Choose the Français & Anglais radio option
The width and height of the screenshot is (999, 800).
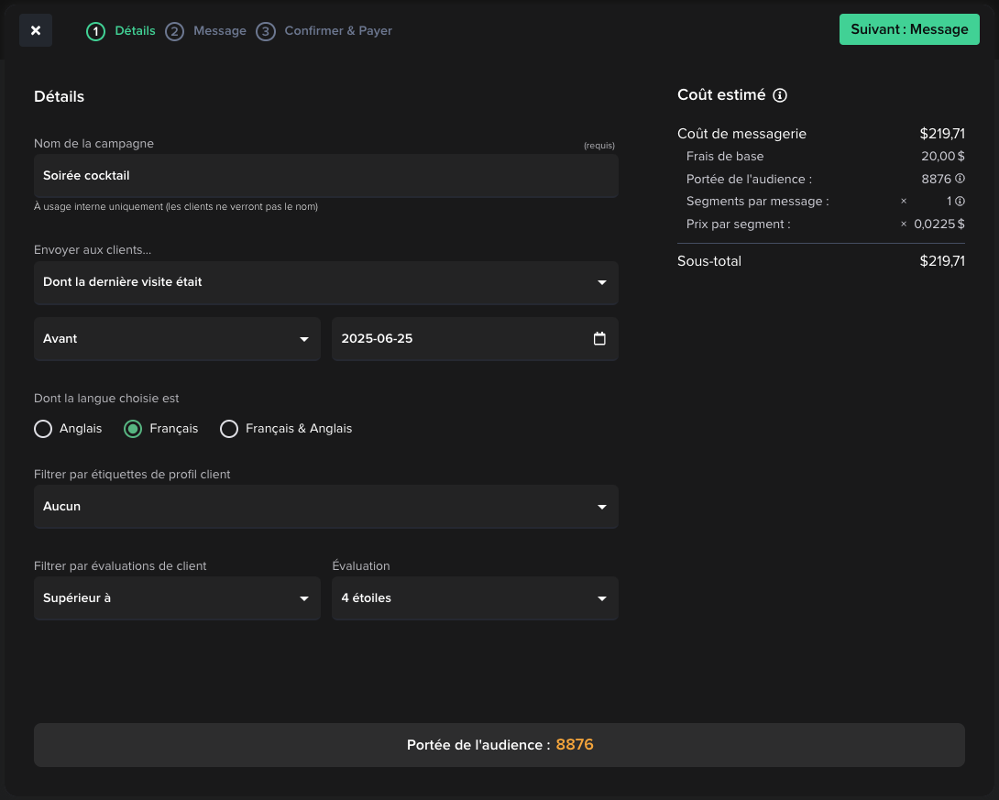[229, 429]
